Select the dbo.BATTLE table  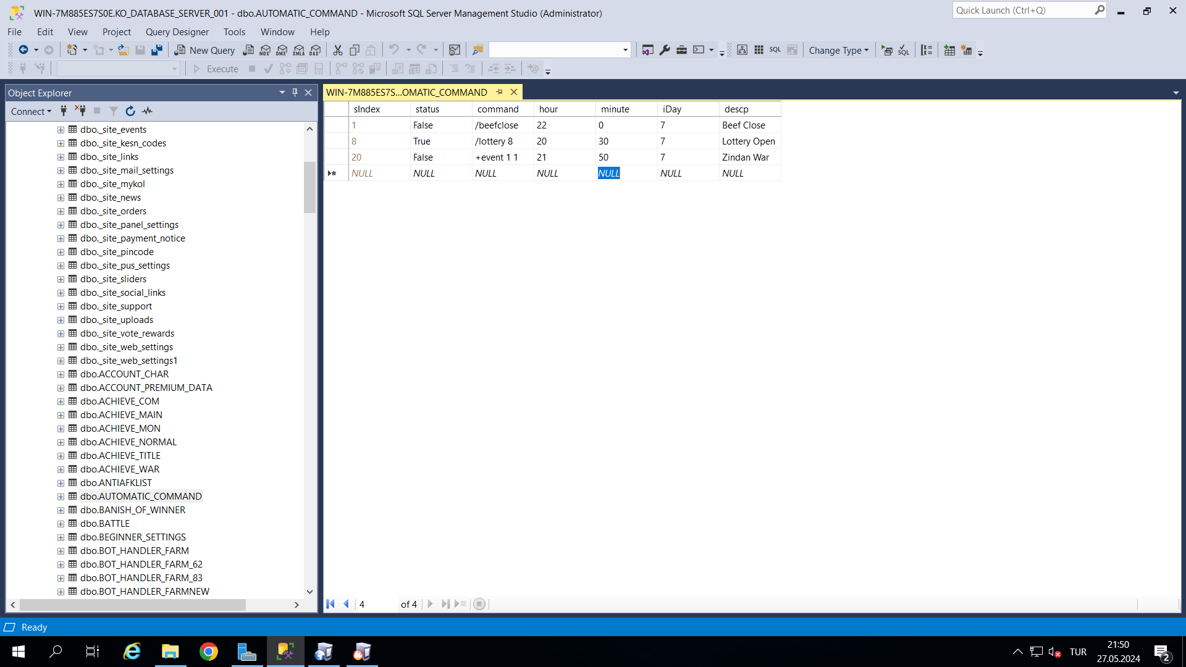point(105,524)
